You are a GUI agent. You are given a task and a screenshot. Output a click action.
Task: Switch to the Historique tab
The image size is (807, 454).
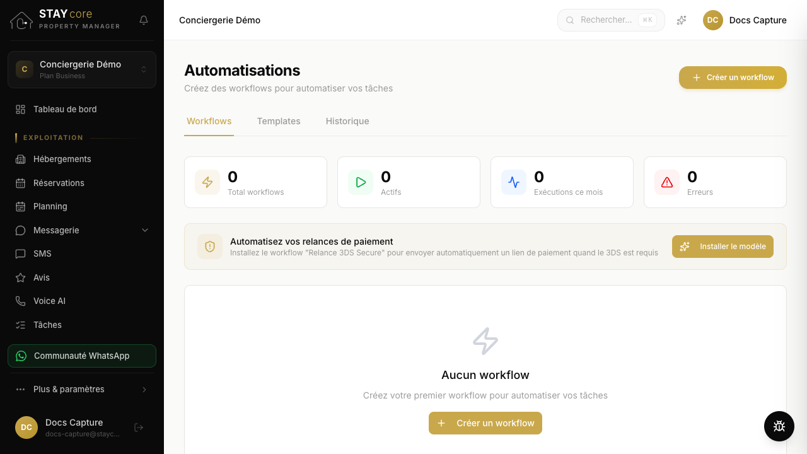point(347,121)
